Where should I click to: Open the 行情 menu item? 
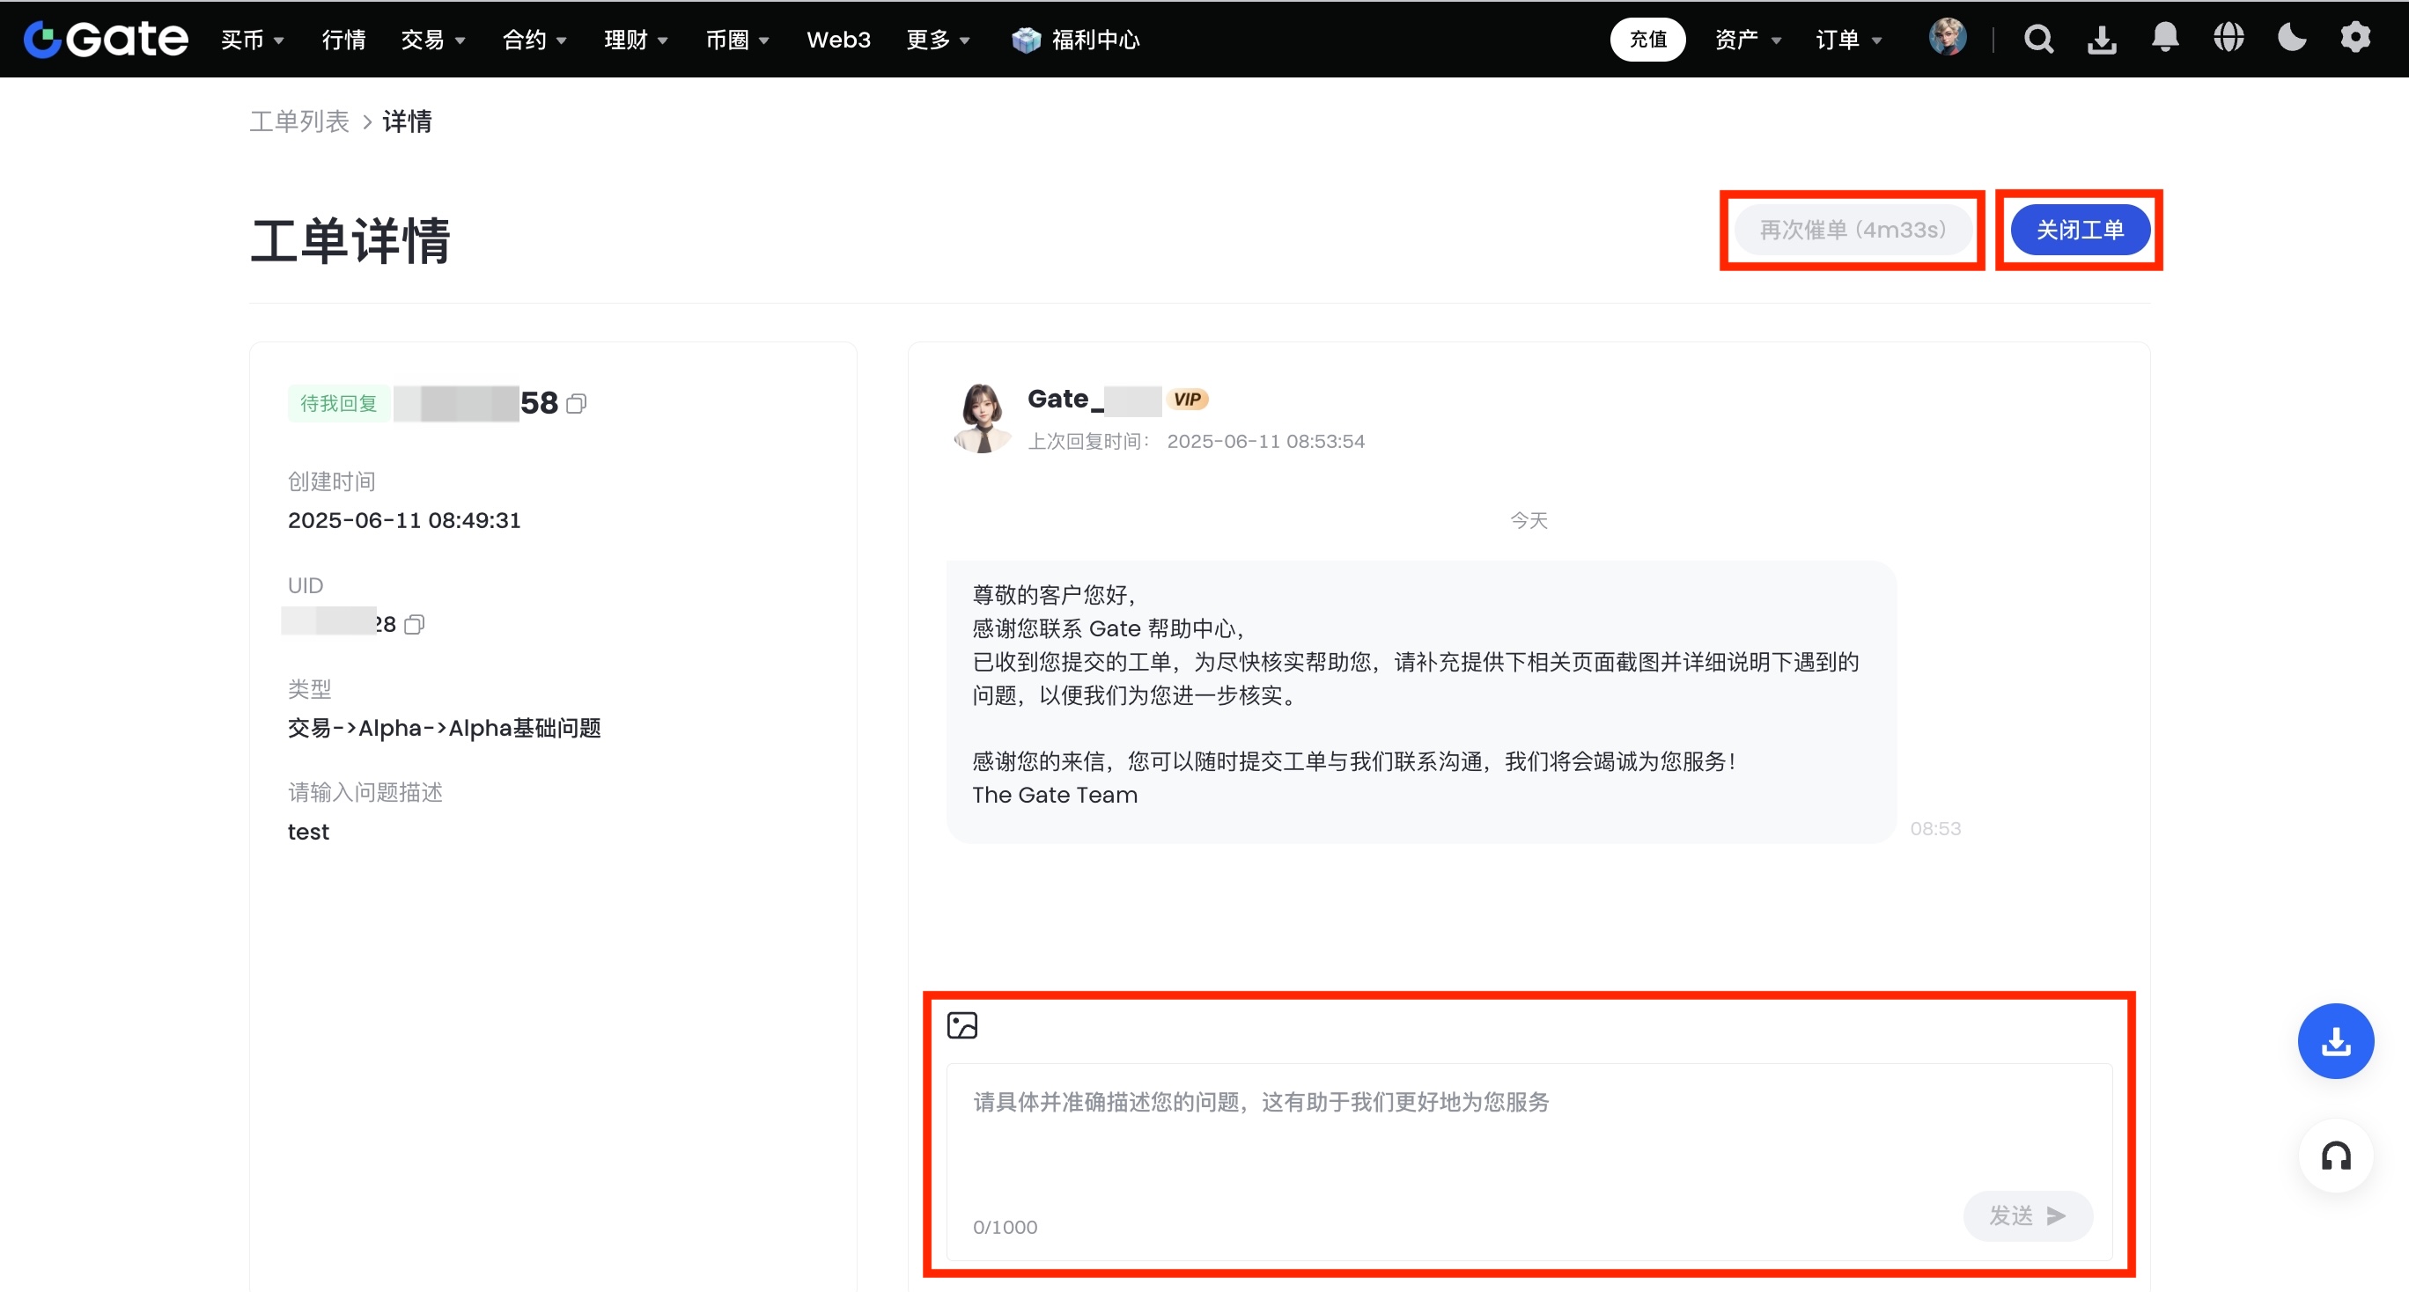coord(343,40)
